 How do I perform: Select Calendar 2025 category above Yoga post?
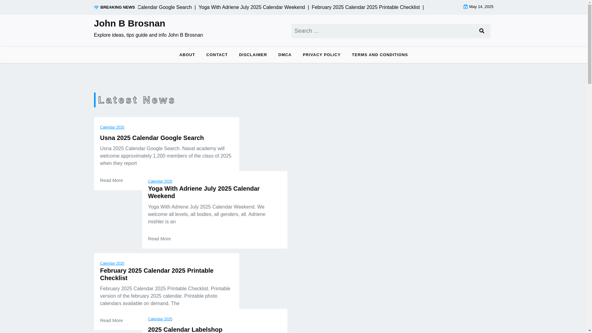(160, 181)
